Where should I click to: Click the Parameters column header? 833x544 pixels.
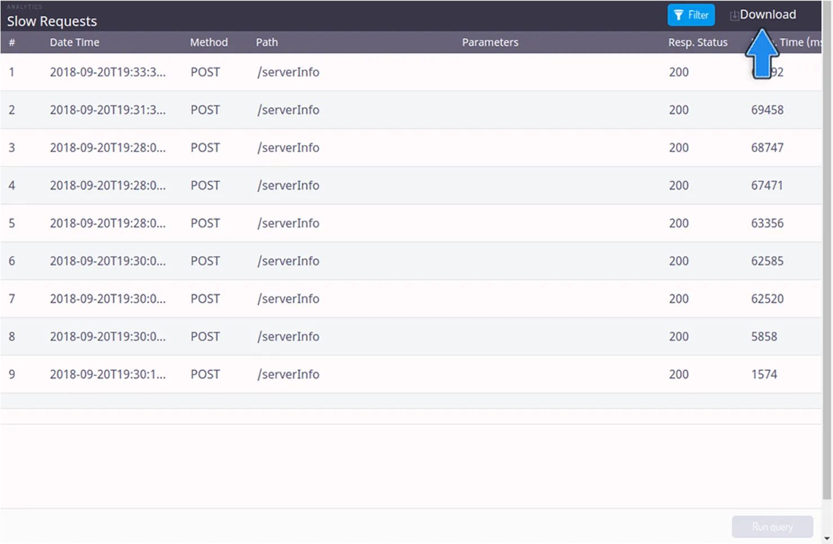[489, 42]
